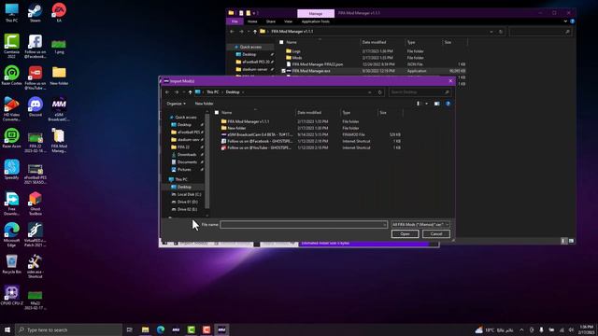Open the EA app desktop icon
The image size is (598, 336).
(59, 12)
